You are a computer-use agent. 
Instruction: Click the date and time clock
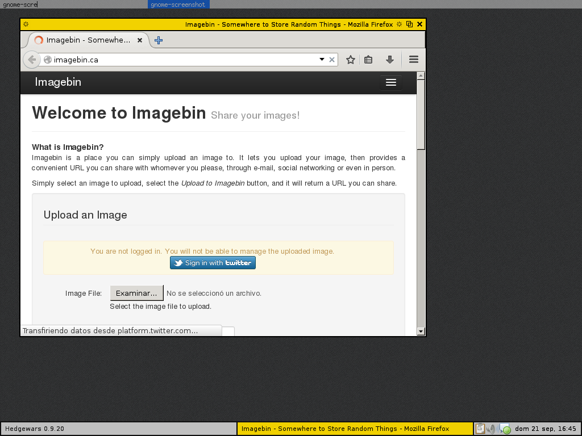pyautogui.click(x=545, y=429)
